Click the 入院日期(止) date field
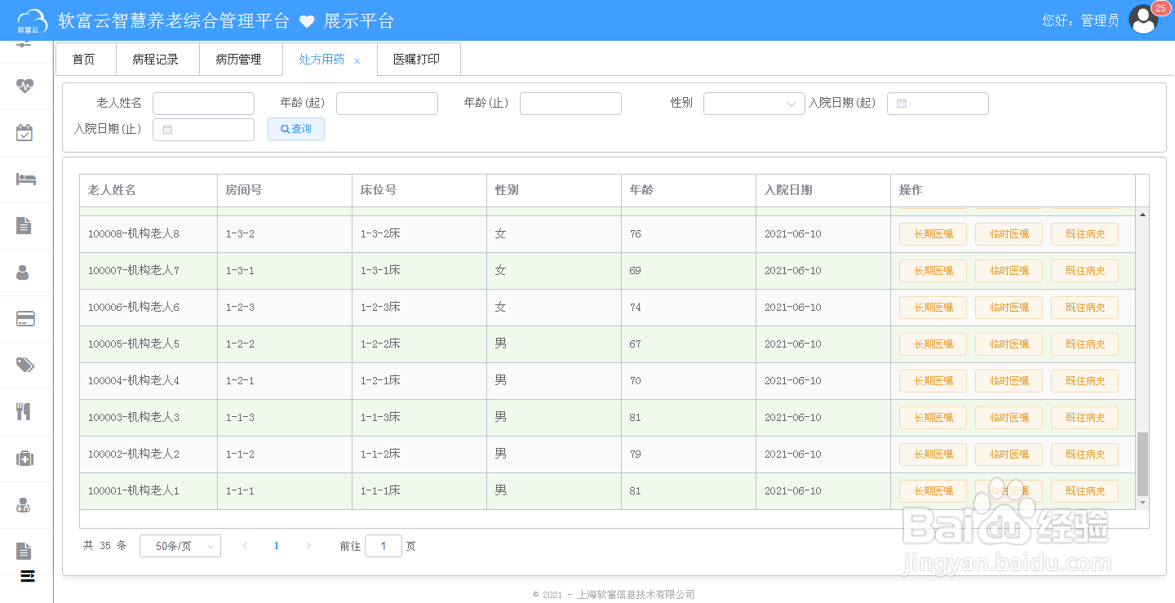This screenshot has height=603, width=1175. click(203, 130)
